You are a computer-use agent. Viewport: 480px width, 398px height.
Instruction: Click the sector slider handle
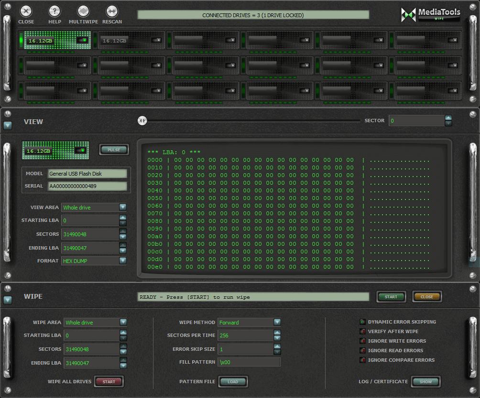[142, 121]
